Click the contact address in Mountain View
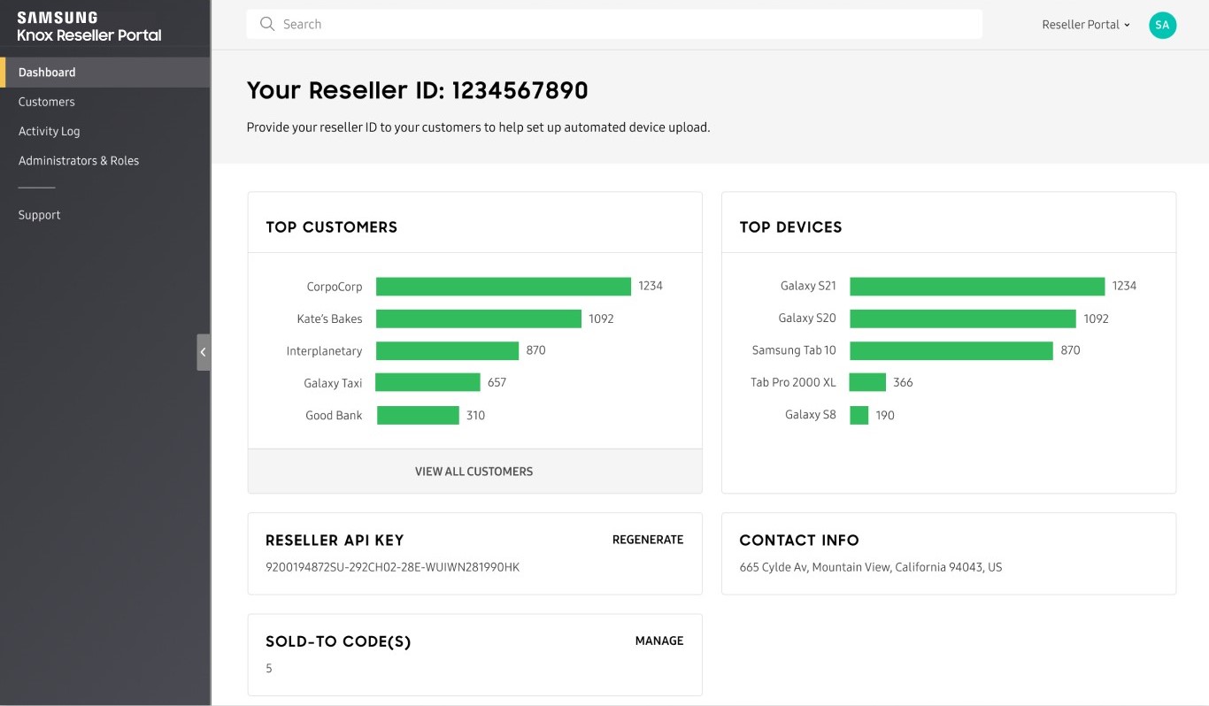 point(871,567)
